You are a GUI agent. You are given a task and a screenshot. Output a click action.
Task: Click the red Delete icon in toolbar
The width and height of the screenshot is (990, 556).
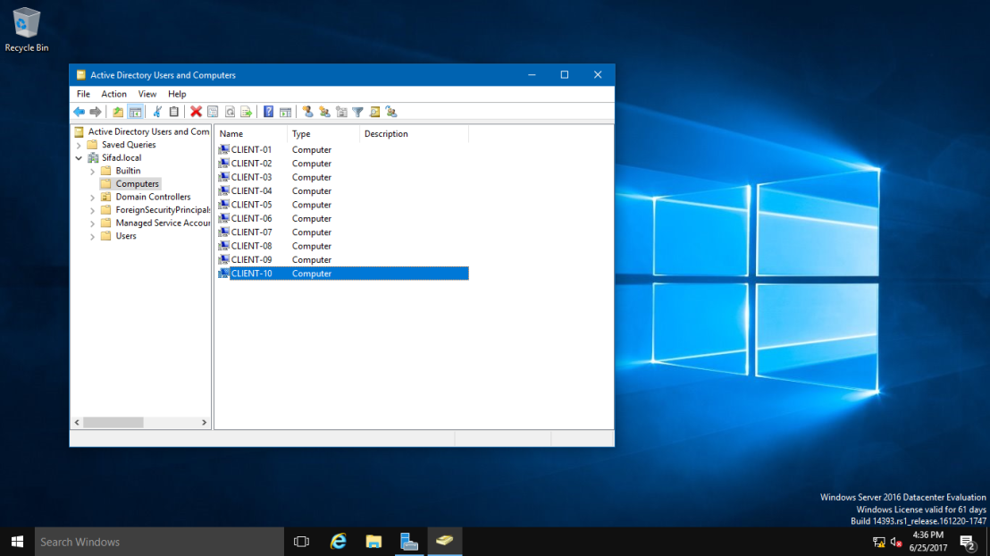(x=196, y=112)
